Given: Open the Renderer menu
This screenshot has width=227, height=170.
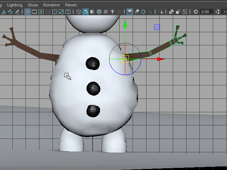Looking at the screenshot, I should tap(51, 5).
